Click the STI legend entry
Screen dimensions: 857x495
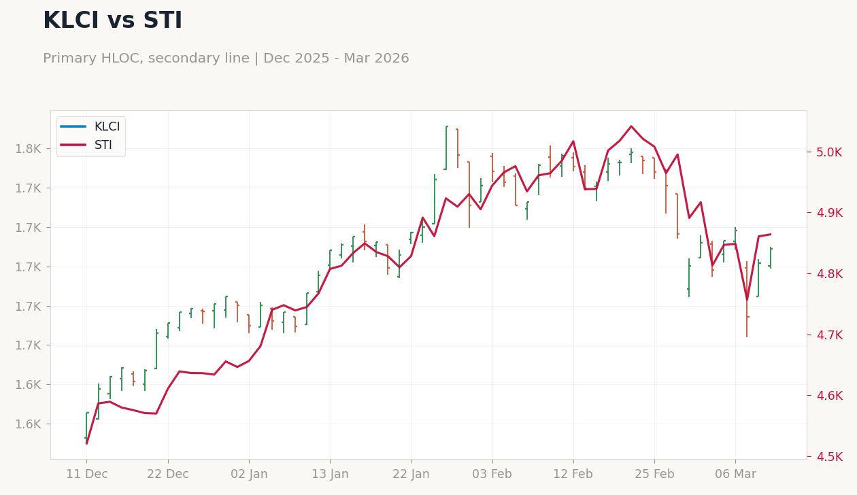[86, 145]
